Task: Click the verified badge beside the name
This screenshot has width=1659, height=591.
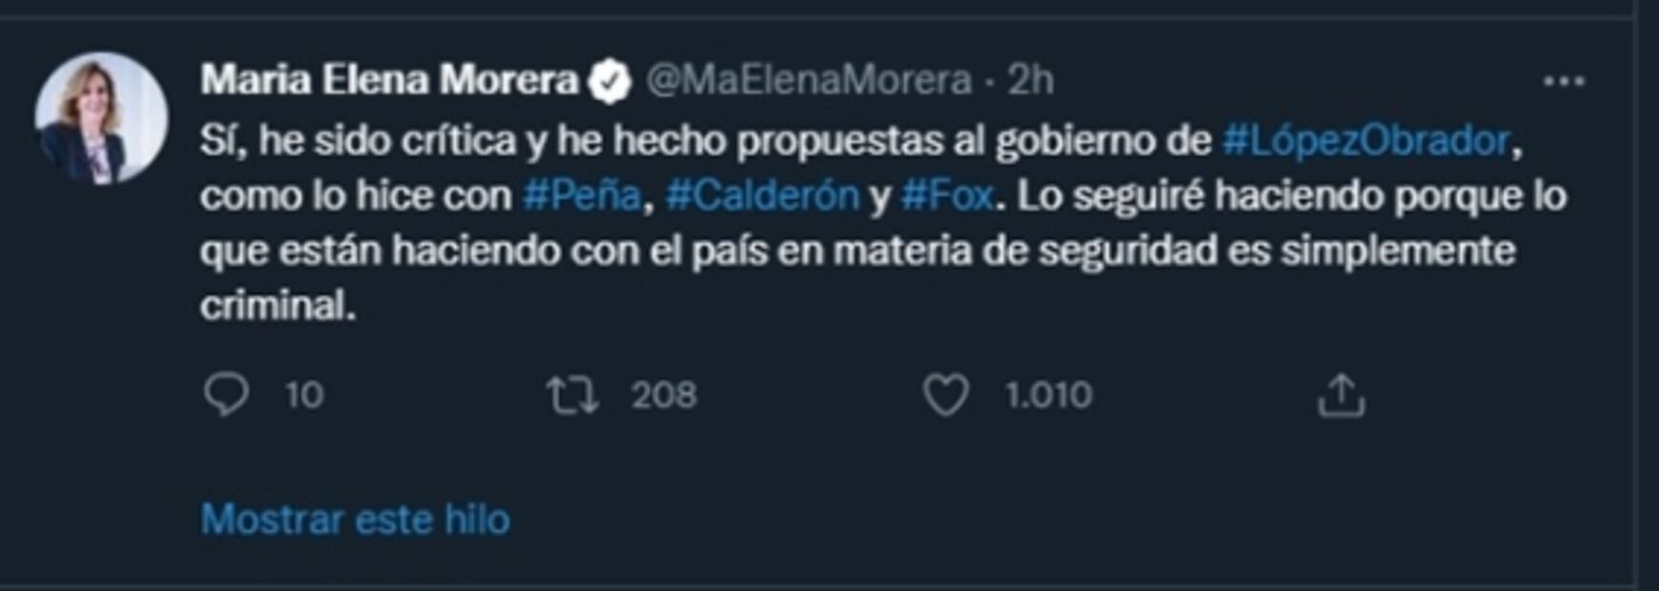Action: tap(610, 82)
